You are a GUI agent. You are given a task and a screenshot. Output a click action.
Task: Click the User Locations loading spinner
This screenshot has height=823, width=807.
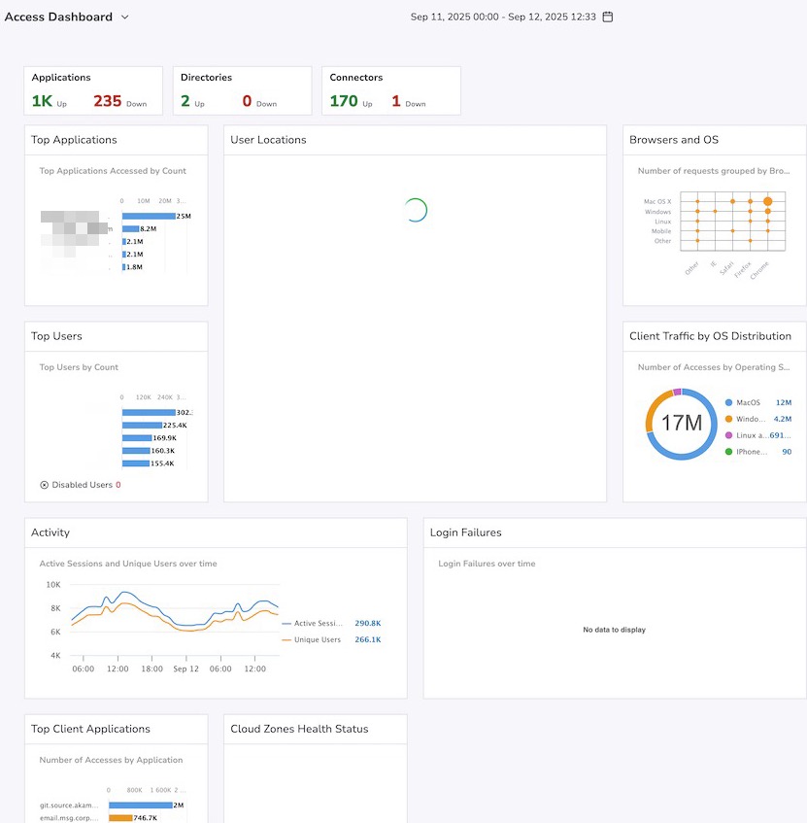[415, 210]
